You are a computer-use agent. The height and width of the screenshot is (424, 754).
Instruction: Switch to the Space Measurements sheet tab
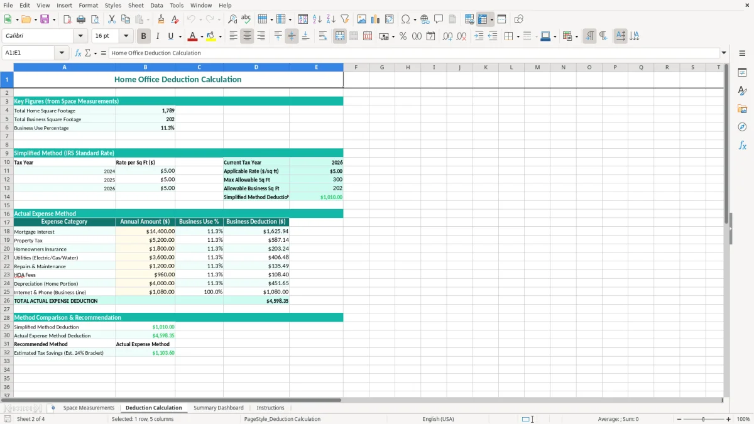89,408
